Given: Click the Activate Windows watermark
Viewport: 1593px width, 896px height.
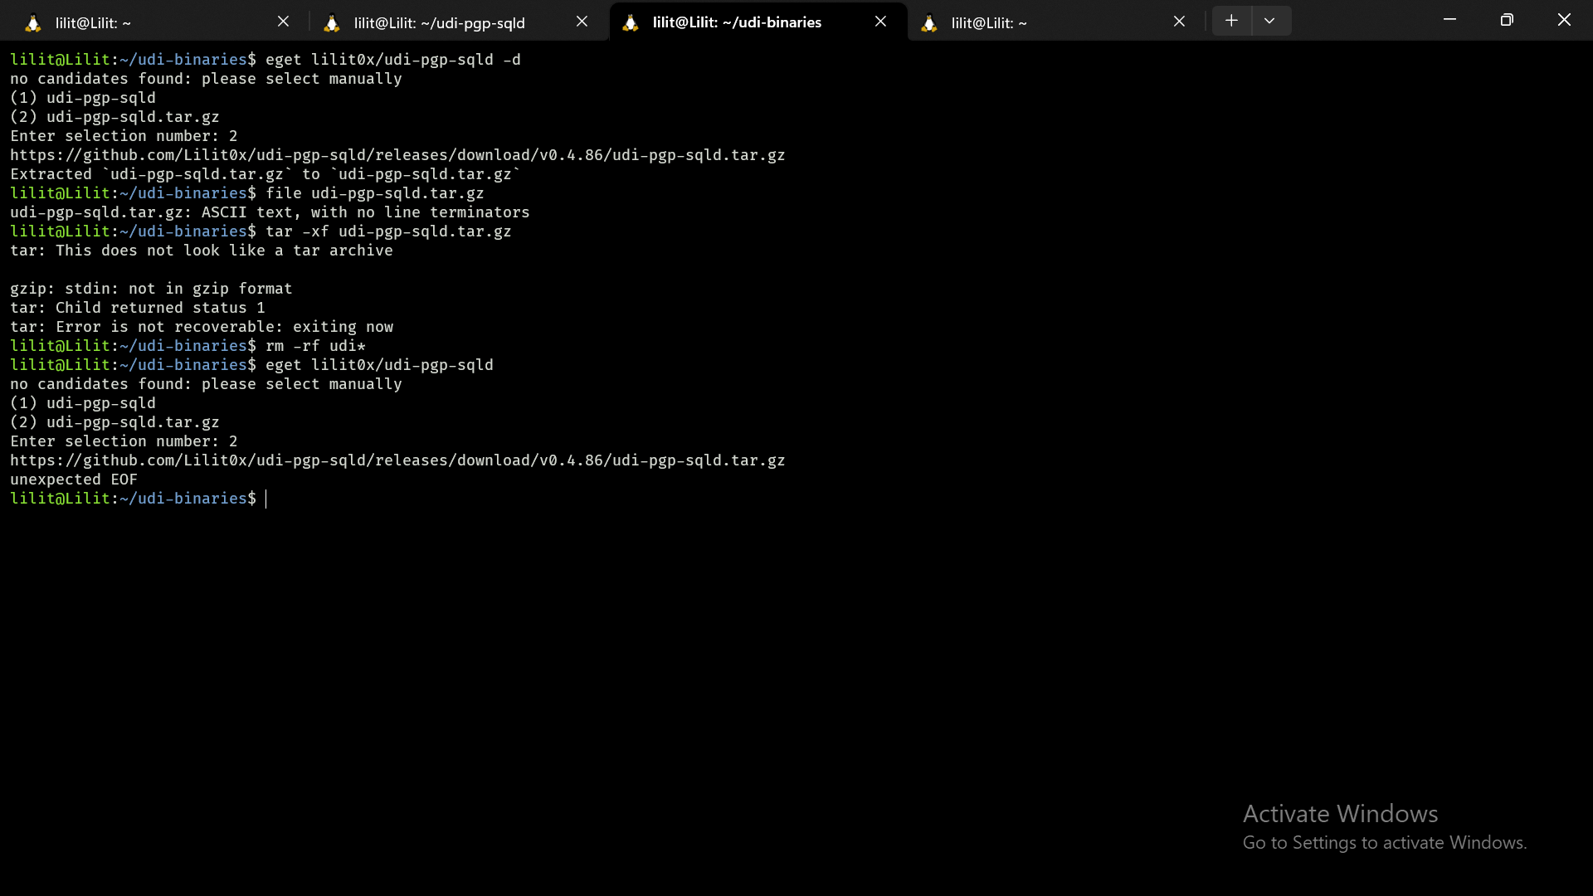Looking at the screenshot, I should (x=1339, y=813).
